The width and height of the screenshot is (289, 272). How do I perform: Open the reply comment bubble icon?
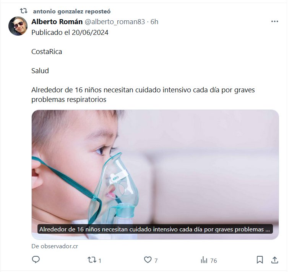[x=36, y=260]
